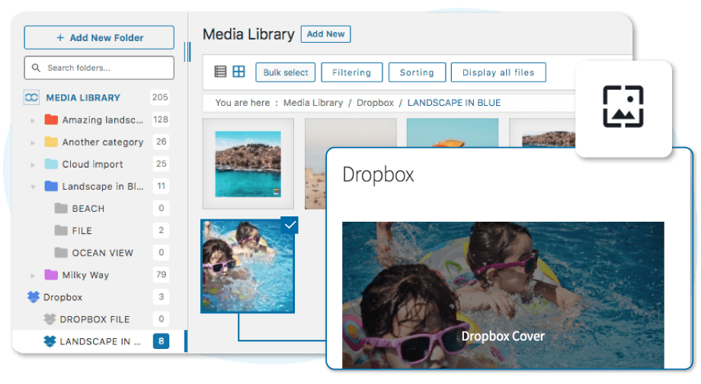701x384 pixels.
Task: Click the gray DROPBOX FILE Dropbox icon
Action: (50, 318)
